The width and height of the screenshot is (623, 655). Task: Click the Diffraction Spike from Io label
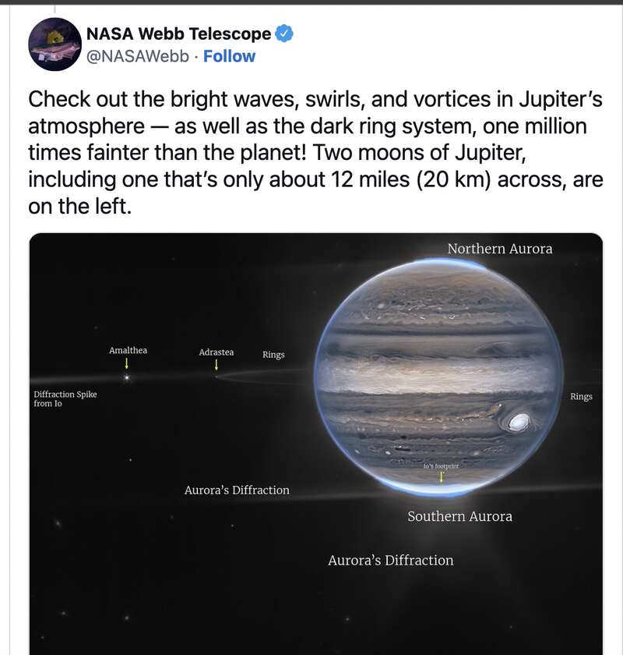coord(65,398)
